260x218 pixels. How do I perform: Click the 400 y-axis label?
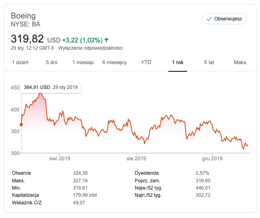15,110
